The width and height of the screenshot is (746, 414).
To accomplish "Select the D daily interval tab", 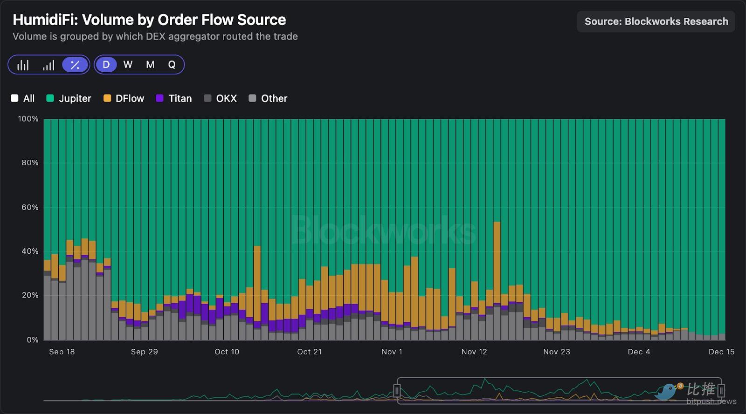I will coord(106,65).
